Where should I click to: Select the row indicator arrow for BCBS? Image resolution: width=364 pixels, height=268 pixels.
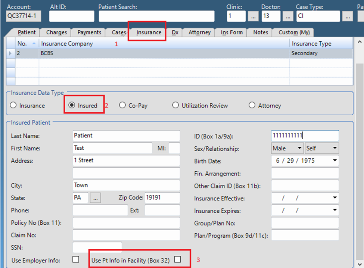10,53
